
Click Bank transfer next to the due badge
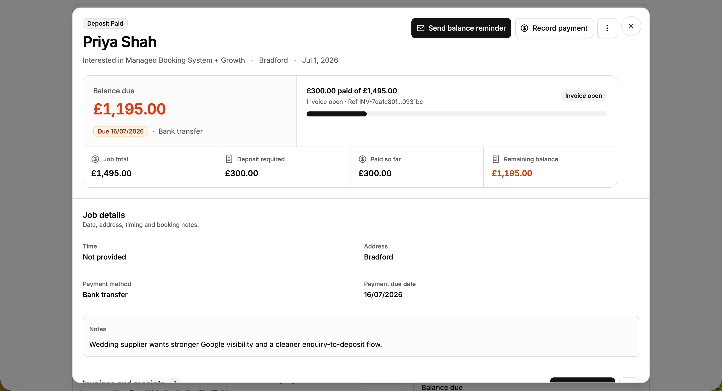[x=180, y=131]
